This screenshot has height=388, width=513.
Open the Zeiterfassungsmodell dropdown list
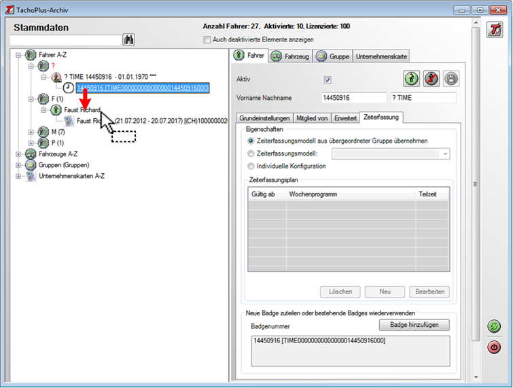pyautogui.click(x=445, y=154)
